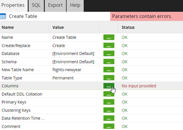Click the OK status in Table Type row
This screenshot has height=130, width=183.
tap(124, 78)
